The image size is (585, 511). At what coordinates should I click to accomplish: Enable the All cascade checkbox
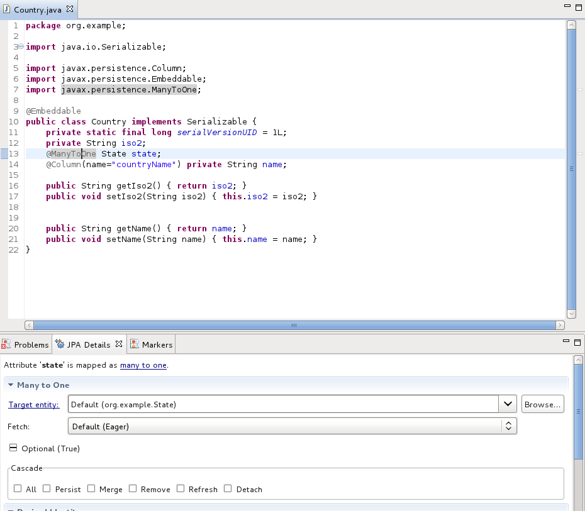pos(17,488)
